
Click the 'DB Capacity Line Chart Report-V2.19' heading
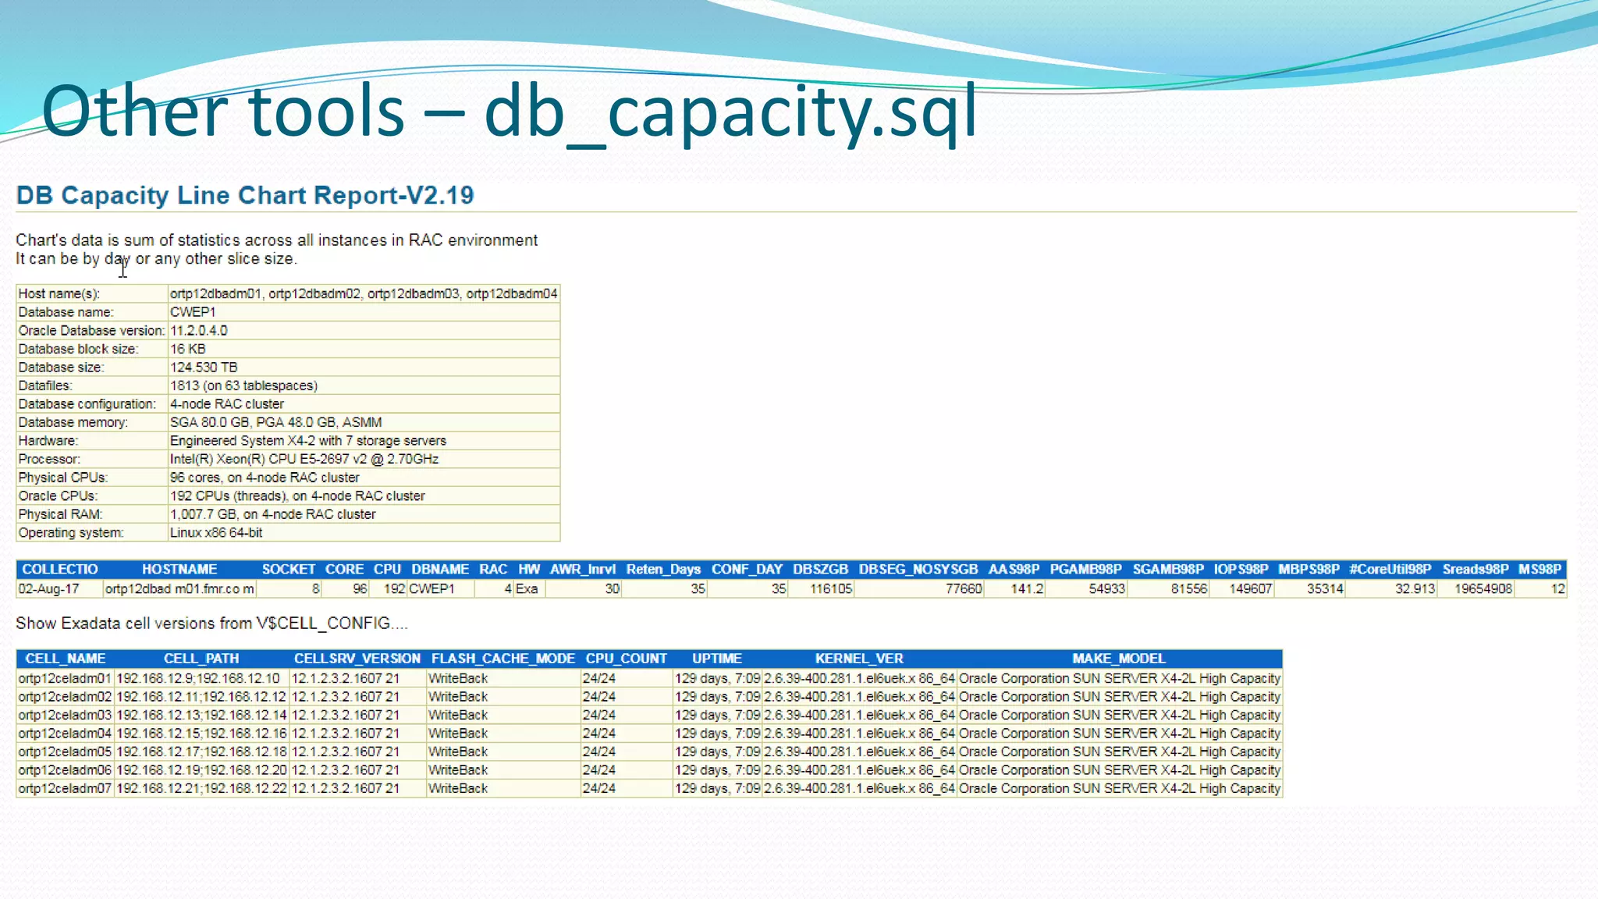[x=245, y=195]
